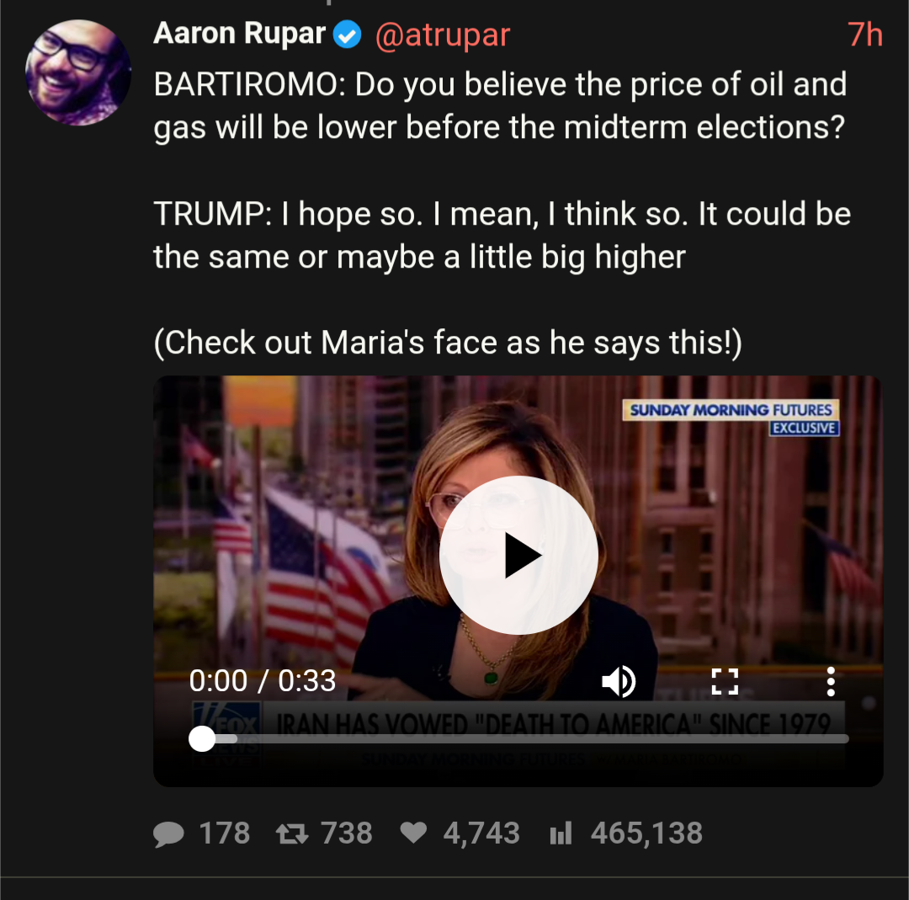909x900 pixels.
Task: Play the Sunday Morning Futures video
Action: tap(518, 555)
